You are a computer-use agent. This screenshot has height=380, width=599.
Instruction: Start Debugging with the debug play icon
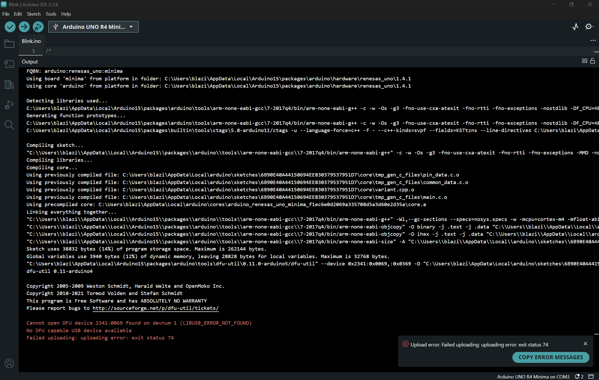(38, 27)
